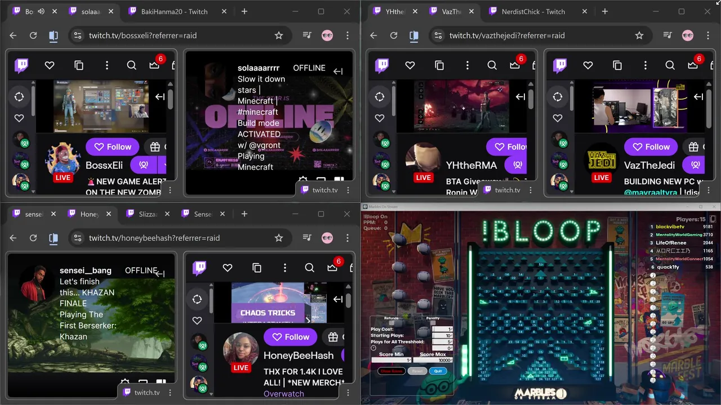This screenshot has height=405, width=721.
Task: Follow BossxEli with the purple Follow button
Action: click(113, 147)
